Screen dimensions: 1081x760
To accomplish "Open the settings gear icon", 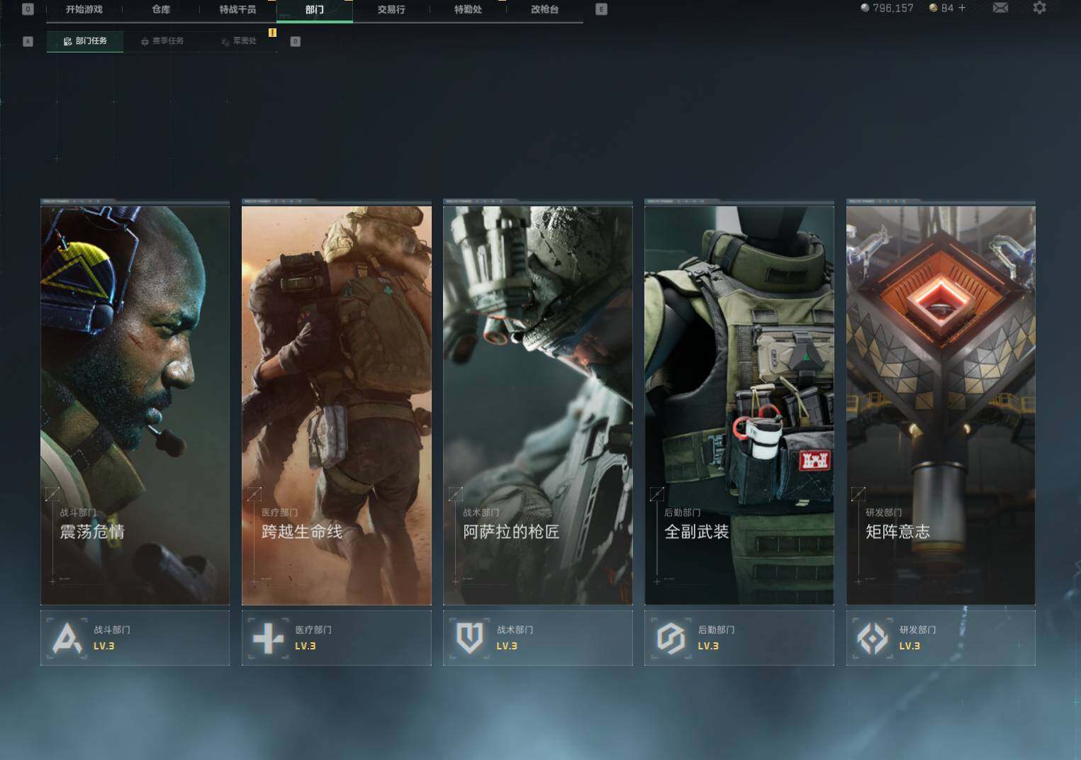I will (1039, 8).
